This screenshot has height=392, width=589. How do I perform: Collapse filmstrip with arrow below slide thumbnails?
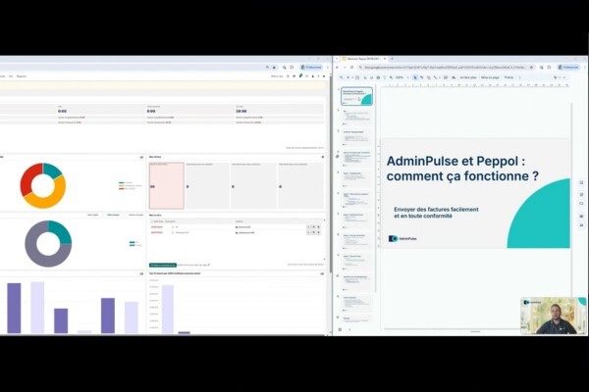349,329
